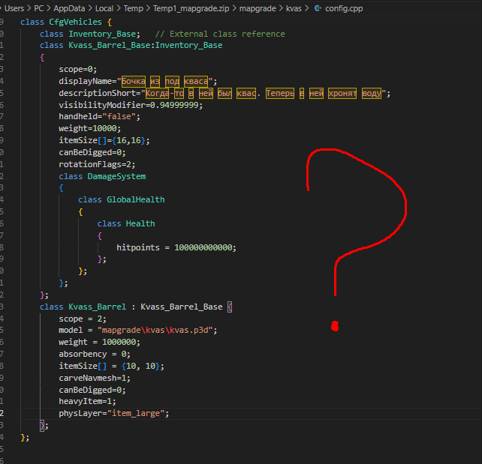
Task: Select the kvas breadcrumb folder
Action: tap(294, 8)
